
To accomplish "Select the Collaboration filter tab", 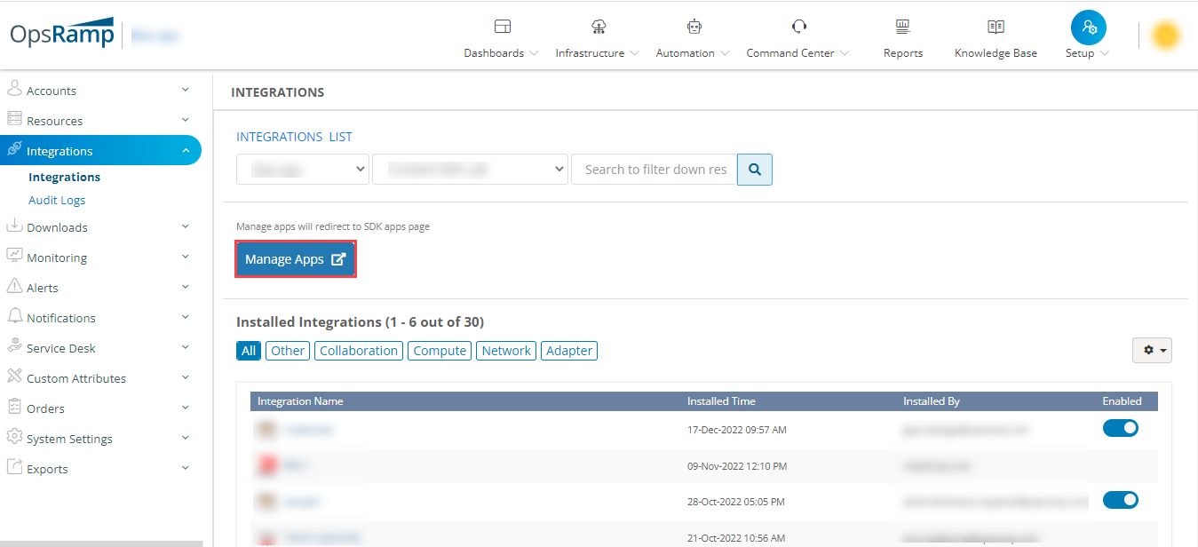I will [358, 350].
